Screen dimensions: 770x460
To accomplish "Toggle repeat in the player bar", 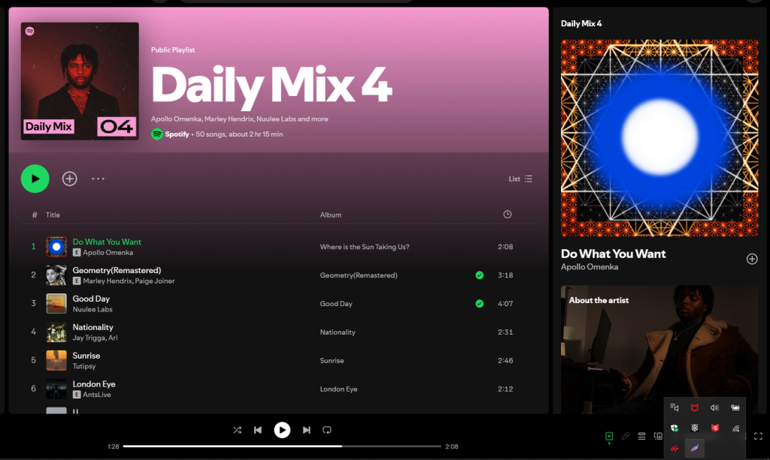I will click(x=327, y=430).
